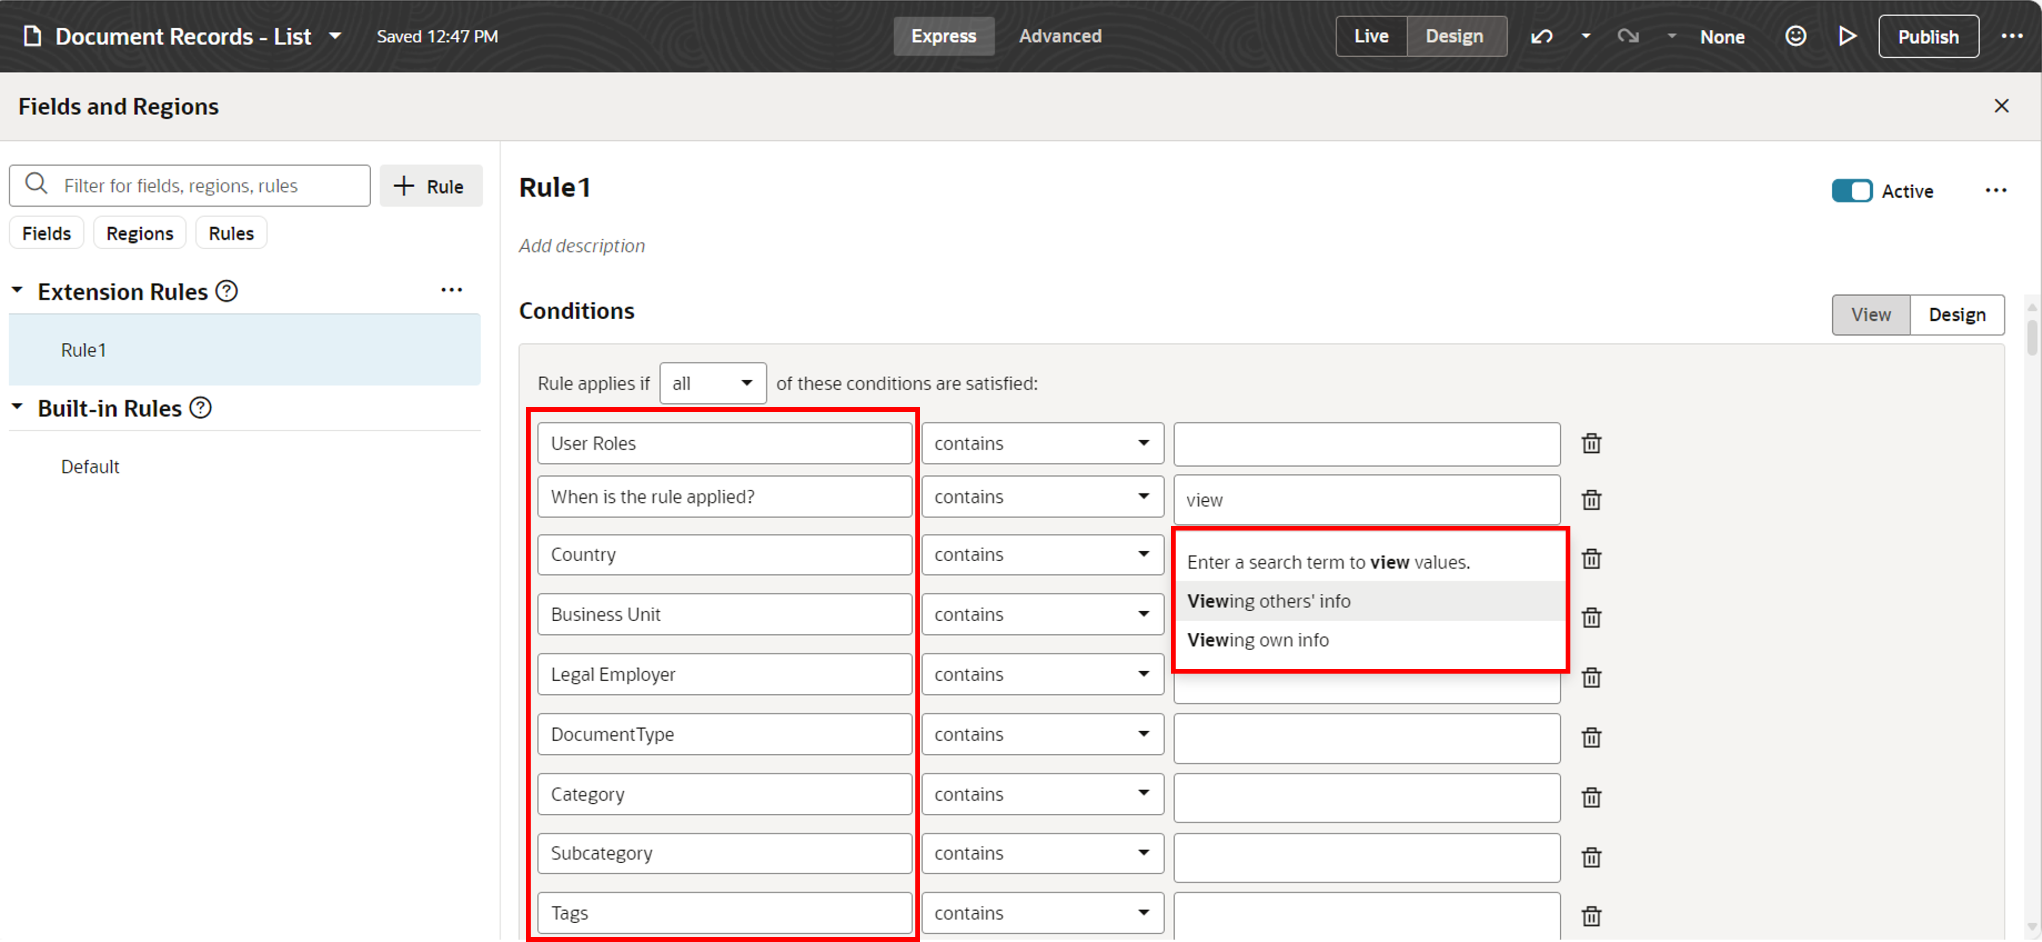Click the Publish button

[1927, 36]
